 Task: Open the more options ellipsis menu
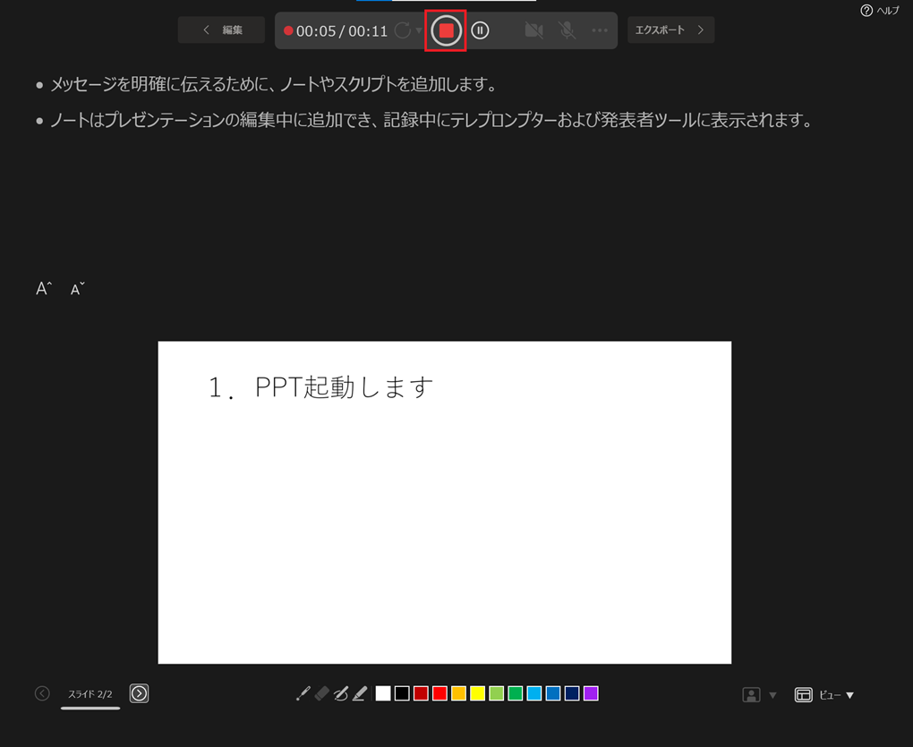click(600, 30)
